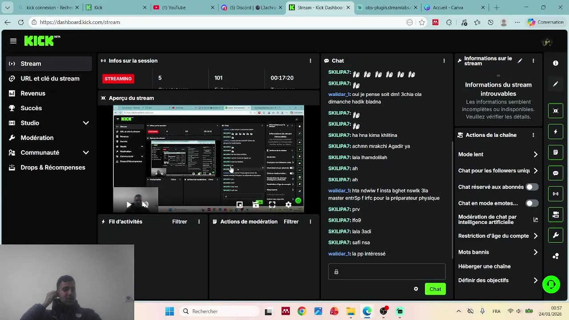Toggle the moderation actions note icon in right sidebar
The width and height of the screenshot is (569, 320).
(x=556, y=152)
